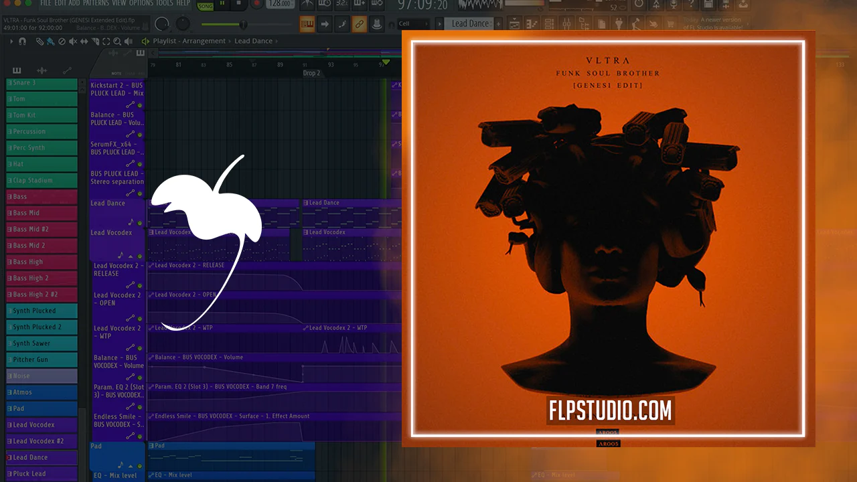Click the save floppy disk icon
The height and width of the screenshot is (482, 857).
tap(707, 5)
